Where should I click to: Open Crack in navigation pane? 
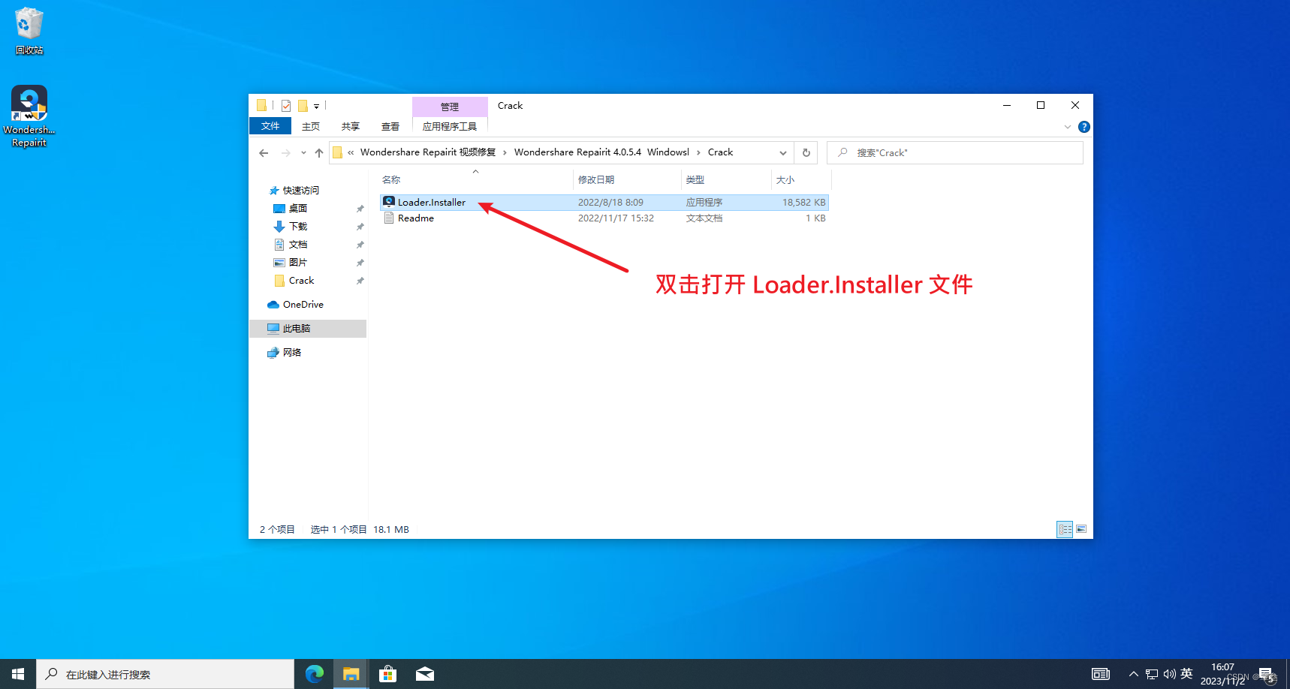pyautogui.click(x=301, y=281)
